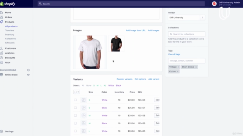Click Add image from URL link

click(x=136, y=30)
